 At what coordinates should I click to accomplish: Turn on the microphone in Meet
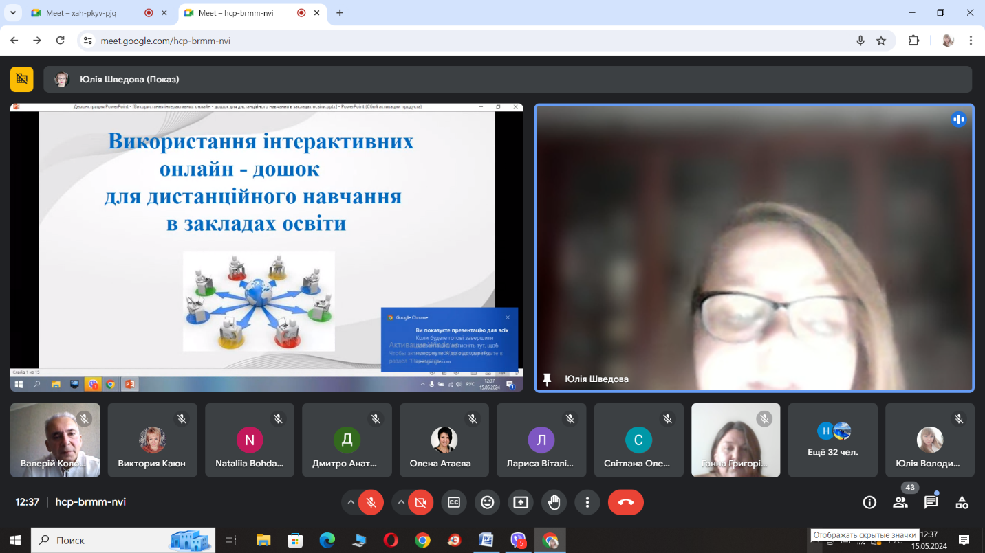pos(371,503)
